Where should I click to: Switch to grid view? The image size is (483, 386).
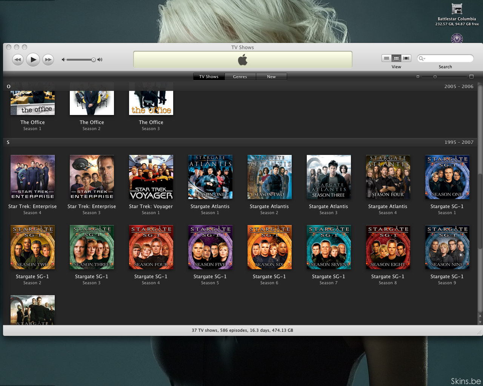coord(396,58)
